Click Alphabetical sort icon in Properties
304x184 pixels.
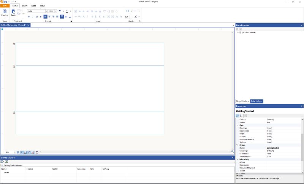click(x=241, y=116)
